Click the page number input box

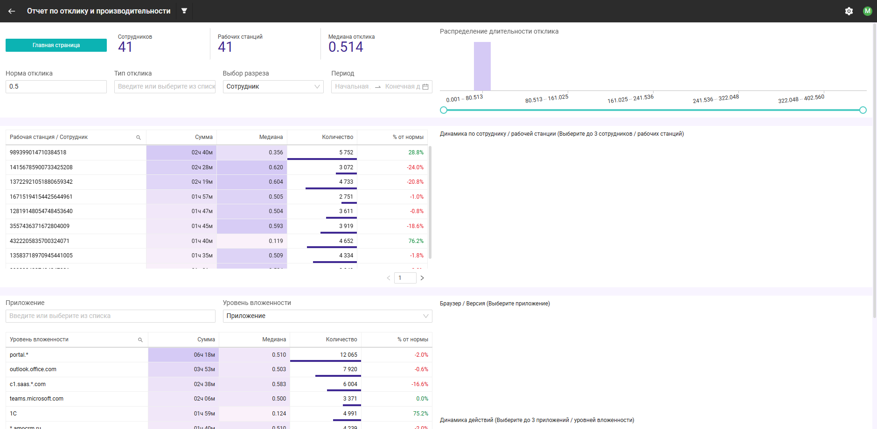tap(405, 278)
